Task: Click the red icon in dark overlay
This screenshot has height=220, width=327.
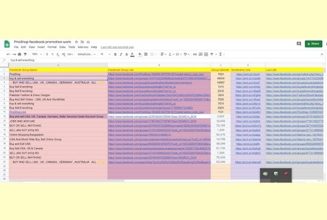Action: [286, 174]
